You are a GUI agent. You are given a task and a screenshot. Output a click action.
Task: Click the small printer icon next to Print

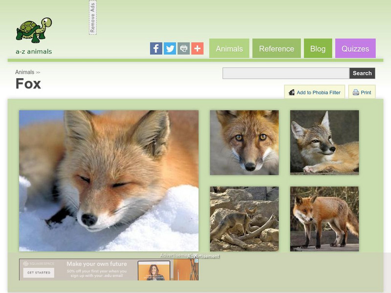(x=355, y=92)
